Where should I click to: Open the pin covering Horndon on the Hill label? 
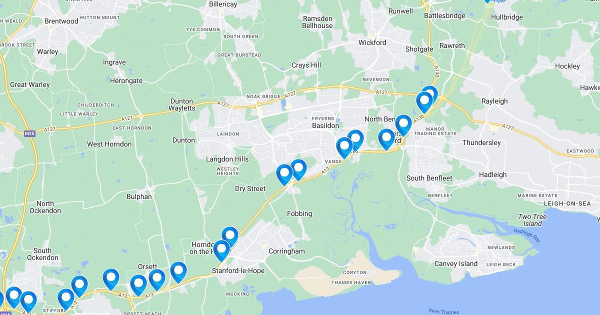tap(221, 250)
